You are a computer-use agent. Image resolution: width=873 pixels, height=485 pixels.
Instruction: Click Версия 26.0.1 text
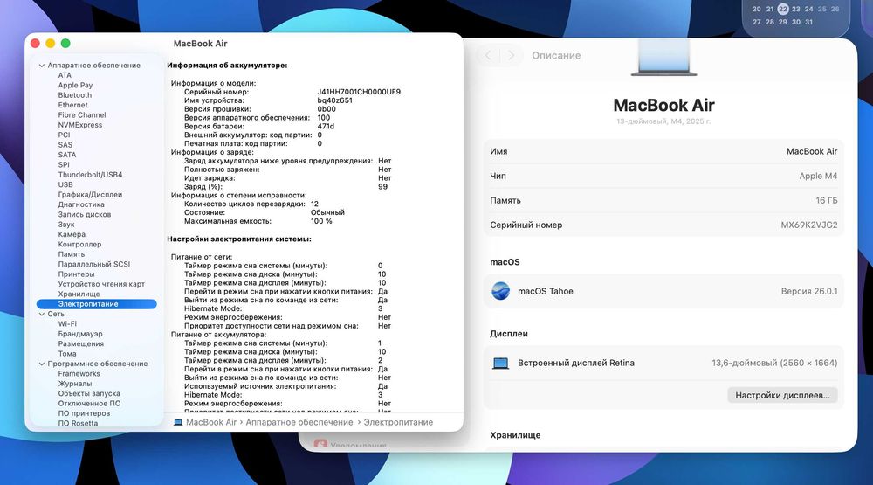point(809,292)
